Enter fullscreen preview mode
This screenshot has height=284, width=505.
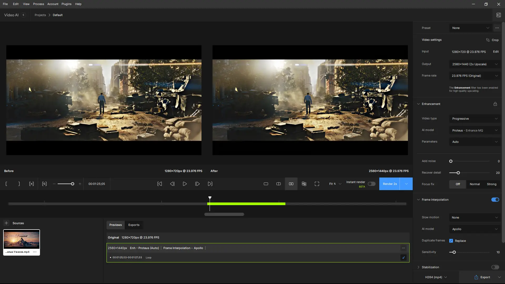[x=317, y=184]
